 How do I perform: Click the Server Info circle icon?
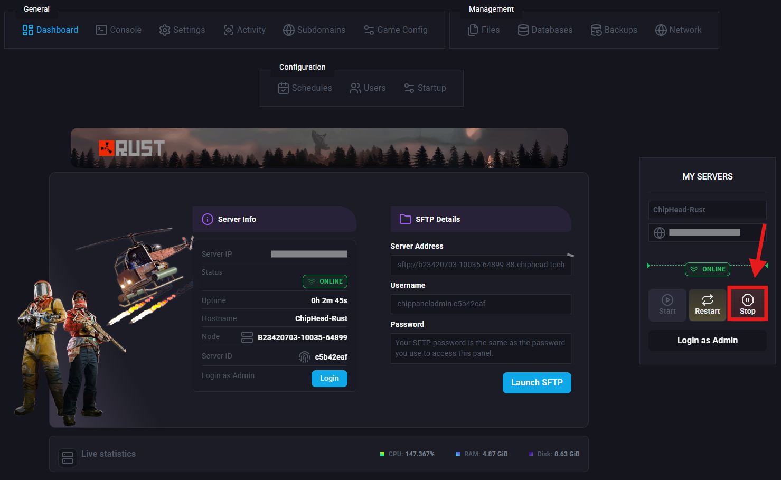[x=208, y=219]
